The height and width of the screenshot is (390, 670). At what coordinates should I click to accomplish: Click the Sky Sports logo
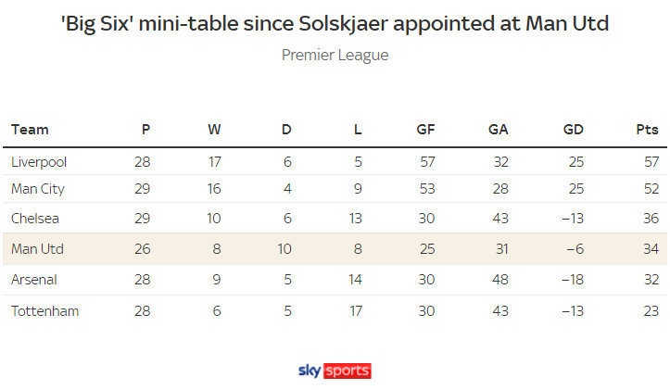point(335,371)
